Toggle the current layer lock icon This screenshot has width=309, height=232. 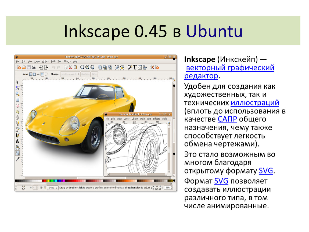45,188
